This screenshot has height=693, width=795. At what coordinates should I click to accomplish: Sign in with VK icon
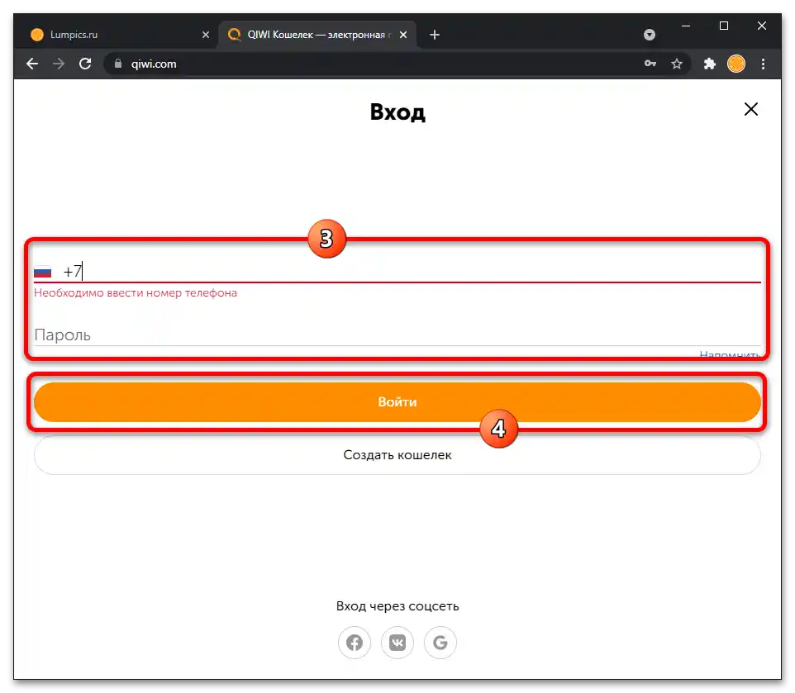click(x=397, y=643)
